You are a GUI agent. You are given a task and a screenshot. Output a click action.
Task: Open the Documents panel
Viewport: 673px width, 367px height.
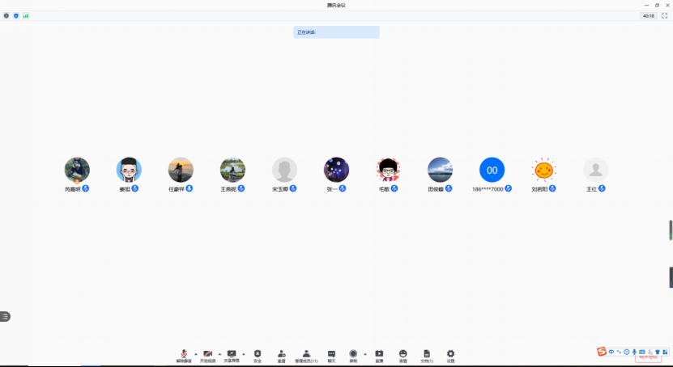point(427,355)
